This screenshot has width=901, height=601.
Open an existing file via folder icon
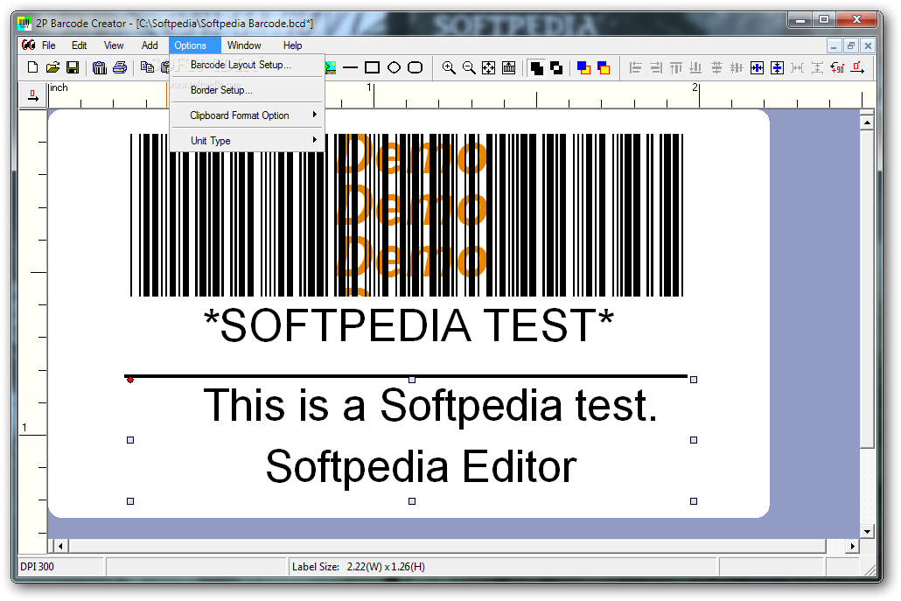(52, 68)
